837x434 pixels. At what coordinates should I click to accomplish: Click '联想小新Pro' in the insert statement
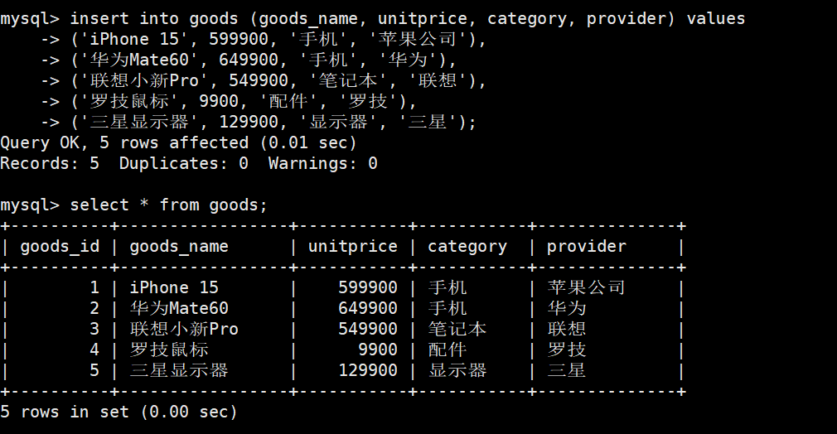[x=144, y=80]
